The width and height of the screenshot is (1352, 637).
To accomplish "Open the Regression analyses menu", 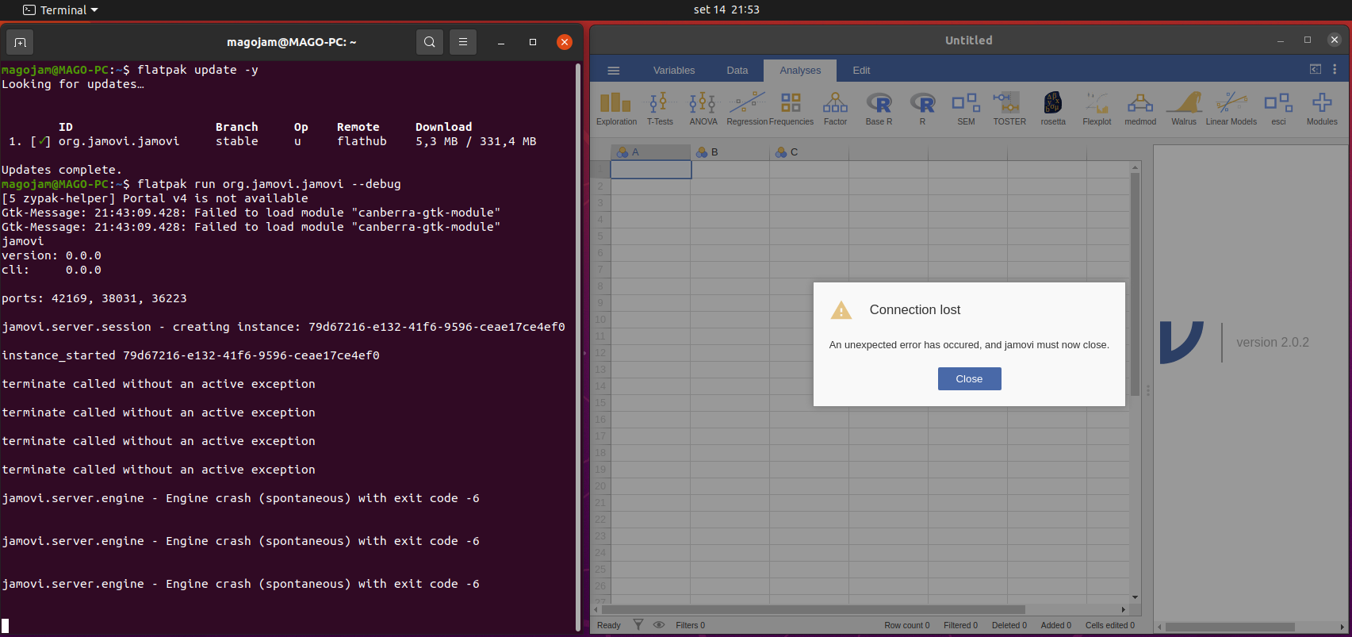I will (x=747, y=109).
